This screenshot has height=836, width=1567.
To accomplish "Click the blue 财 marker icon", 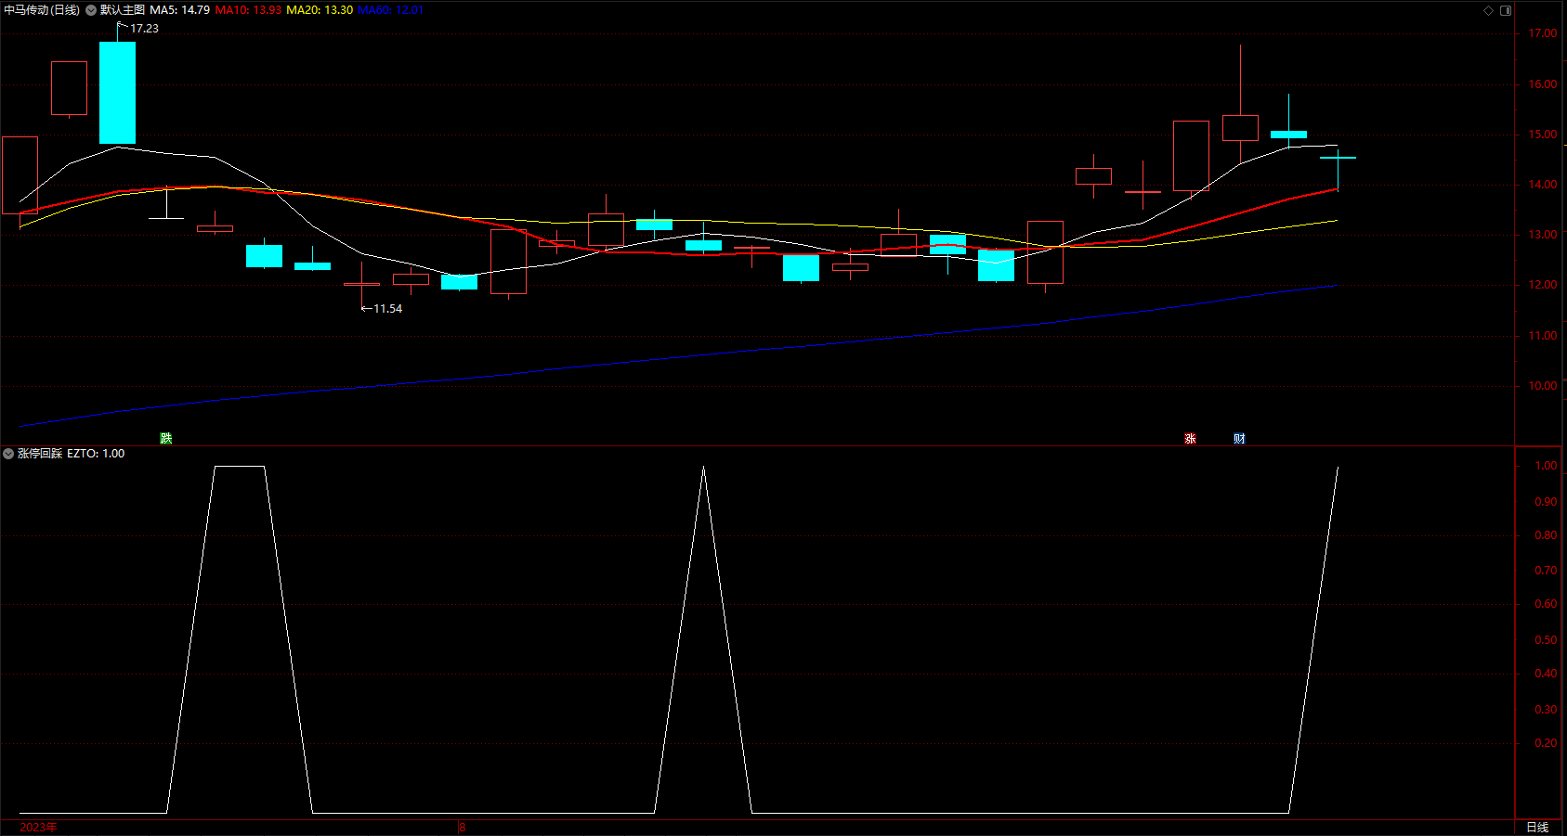I will 1239,438.
